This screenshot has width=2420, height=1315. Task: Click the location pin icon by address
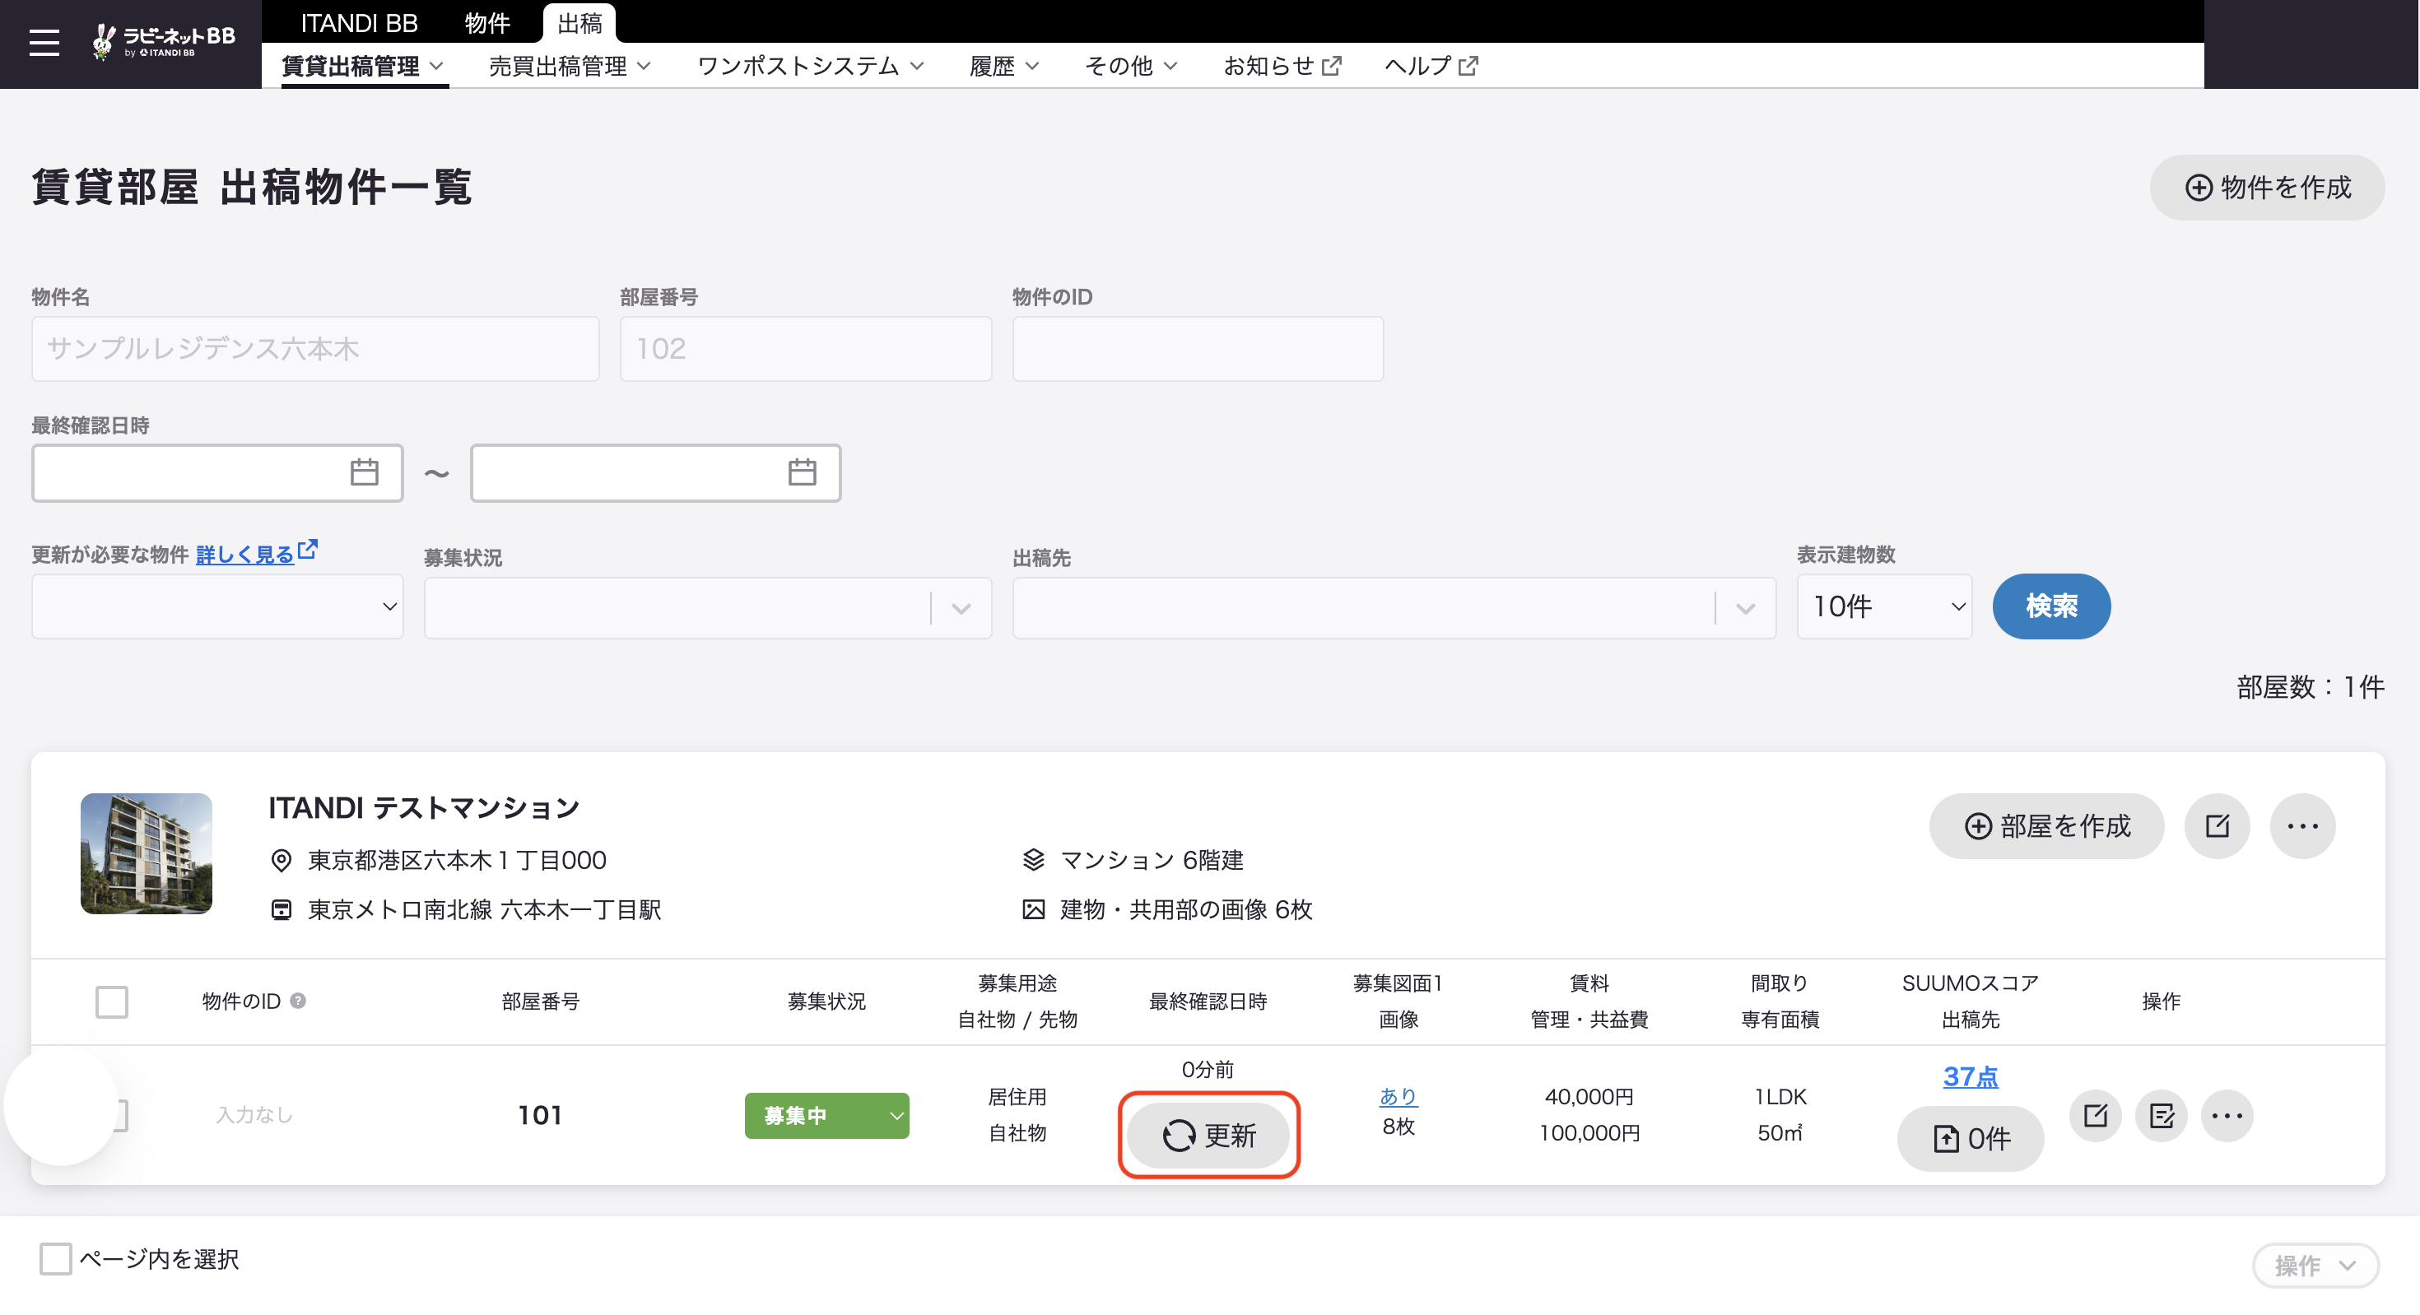click(280, 859)
